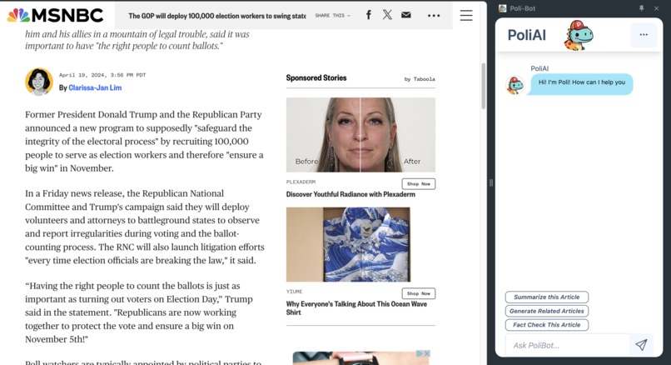Click Poli's greeting message bubble
Viewport: 671px width, 365px height.
click(x=581, y=84)
